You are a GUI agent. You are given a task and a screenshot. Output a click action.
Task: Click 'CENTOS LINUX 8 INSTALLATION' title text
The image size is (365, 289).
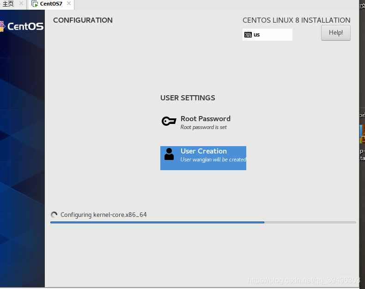pyautogui.click(x=296, y=20)
